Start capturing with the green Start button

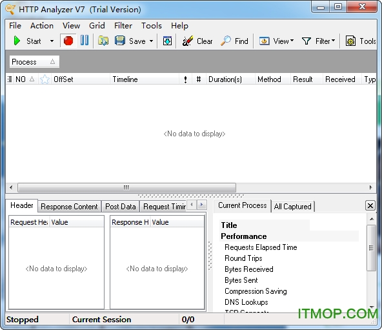(x=27, y=41)
